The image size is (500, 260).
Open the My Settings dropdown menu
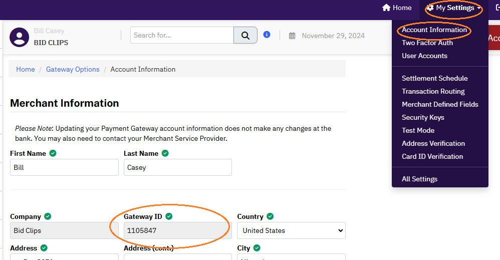coord(454,8)
